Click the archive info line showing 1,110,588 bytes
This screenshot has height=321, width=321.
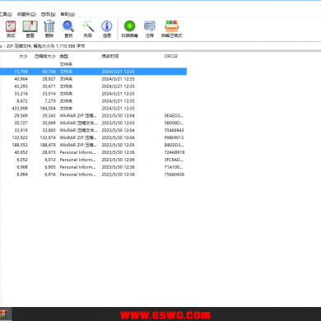pyautogui.click(x=43, y=46)
